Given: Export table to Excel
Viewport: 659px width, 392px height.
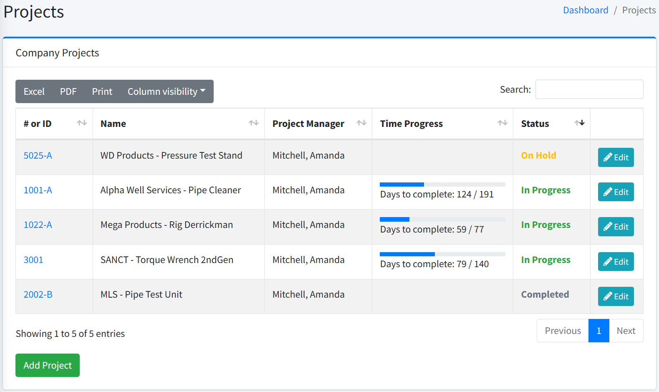Looking at the screenshot, I should pos(34,91).
